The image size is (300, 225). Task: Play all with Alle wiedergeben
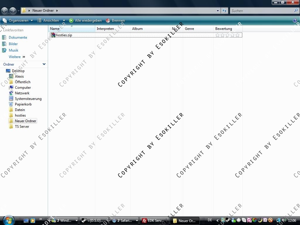(x=85, y=21)
